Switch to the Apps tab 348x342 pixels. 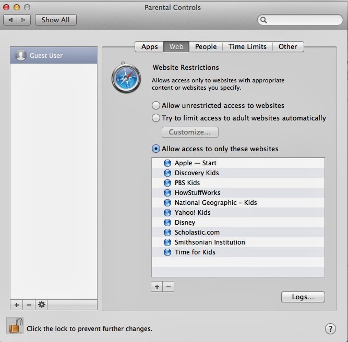point(149,46)
